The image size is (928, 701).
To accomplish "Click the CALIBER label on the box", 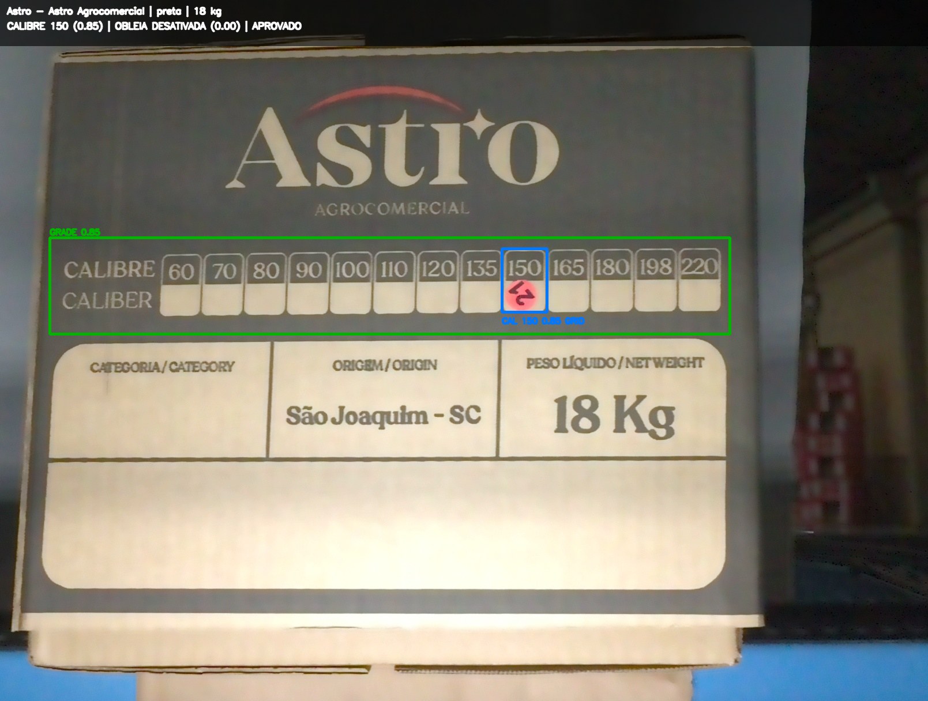I will point(107,300).
